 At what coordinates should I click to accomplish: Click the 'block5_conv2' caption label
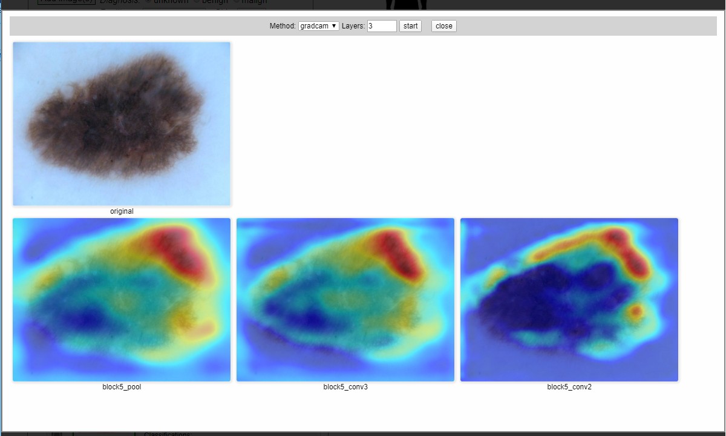[x=569, y=387]
